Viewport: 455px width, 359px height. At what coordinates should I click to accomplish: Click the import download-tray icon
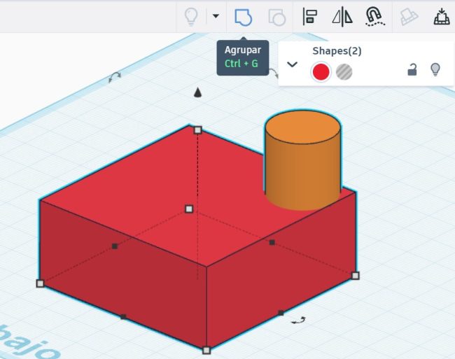tap(441, 17)
